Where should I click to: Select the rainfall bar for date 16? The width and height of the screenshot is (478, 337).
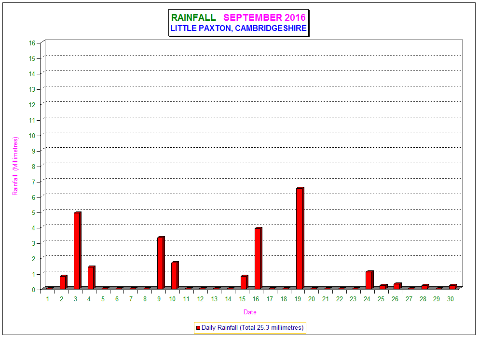coord(259,258)
